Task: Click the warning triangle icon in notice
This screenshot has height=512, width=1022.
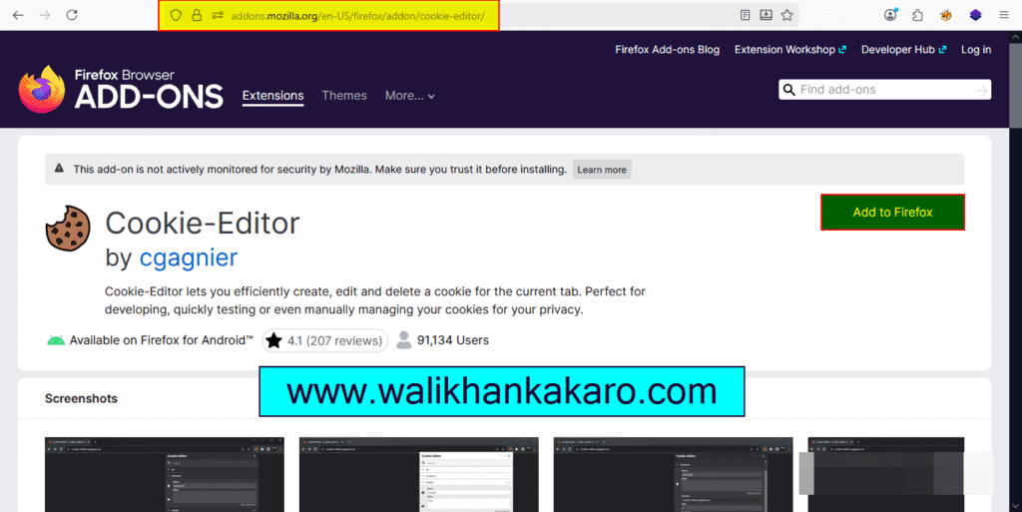Action: click(x=59, y=168)
